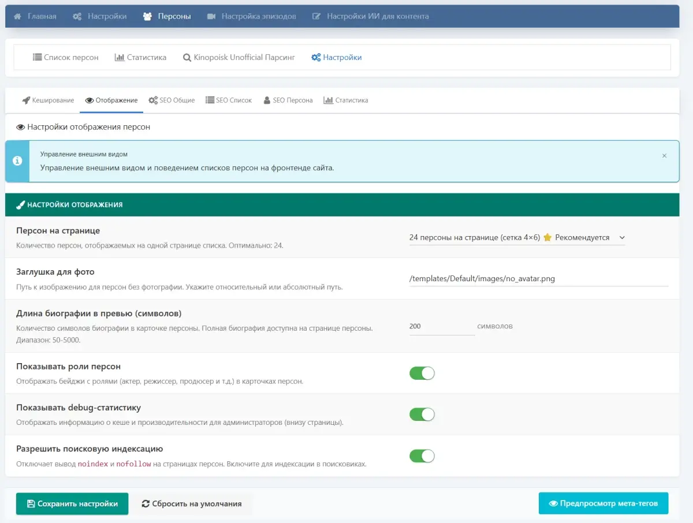Dismiss the Управление внешним видом info alert
Image resolution: width=693 pixels, height=523 pixels.
(664, 156)
